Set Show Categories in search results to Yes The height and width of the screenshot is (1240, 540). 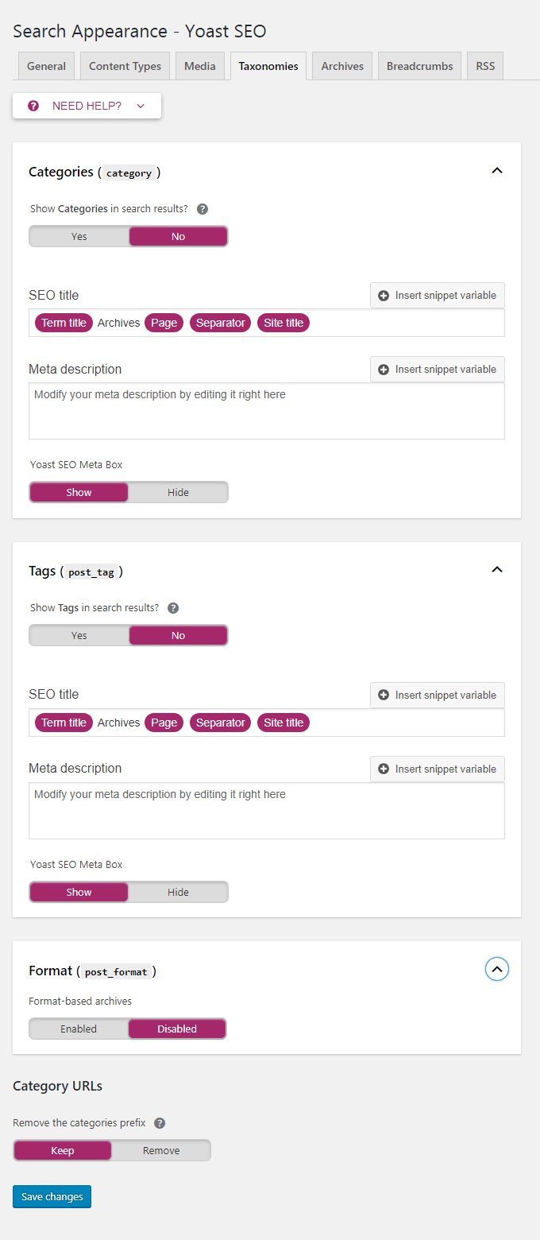click(x=79, y=236)
